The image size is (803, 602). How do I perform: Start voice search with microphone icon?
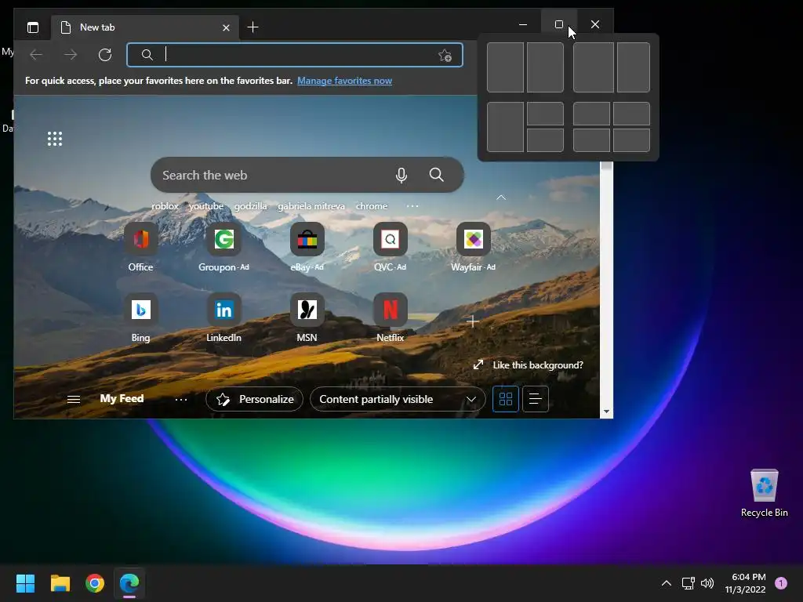[x=401, y=175]
